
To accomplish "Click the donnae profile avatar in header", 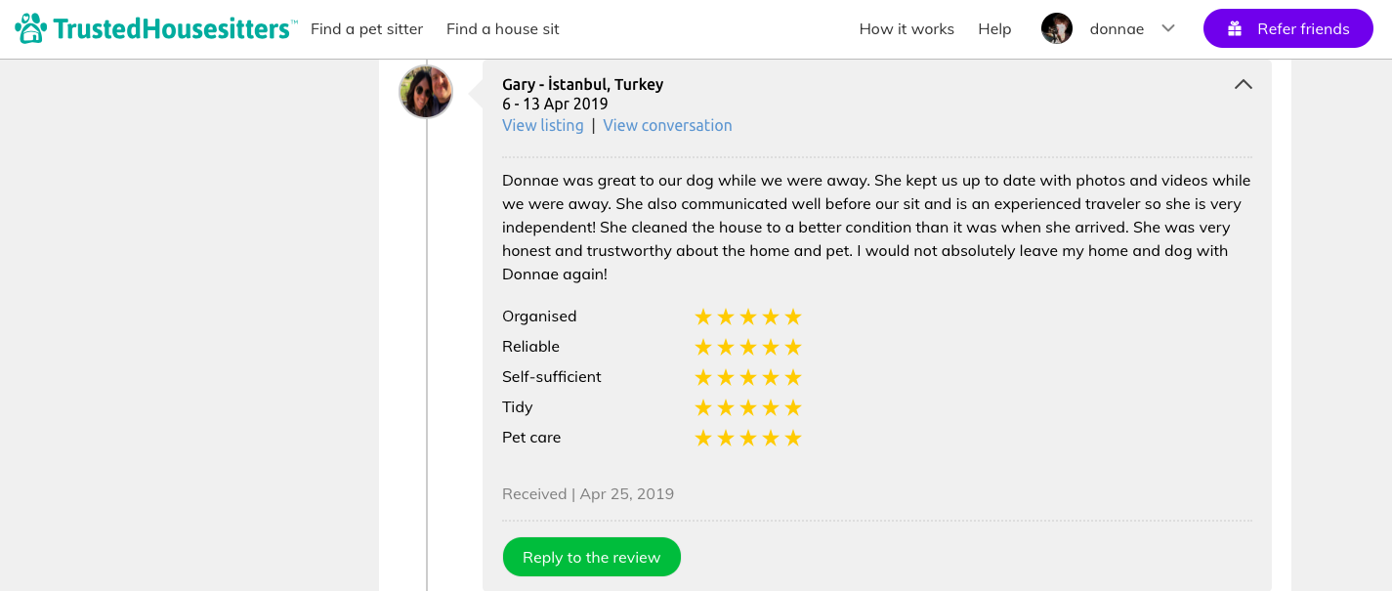I will [x=1057, y=28].
